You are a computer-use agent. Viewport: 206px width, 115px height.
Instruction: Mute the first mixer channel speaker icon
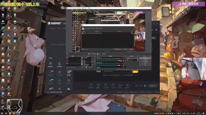(121, 61)
